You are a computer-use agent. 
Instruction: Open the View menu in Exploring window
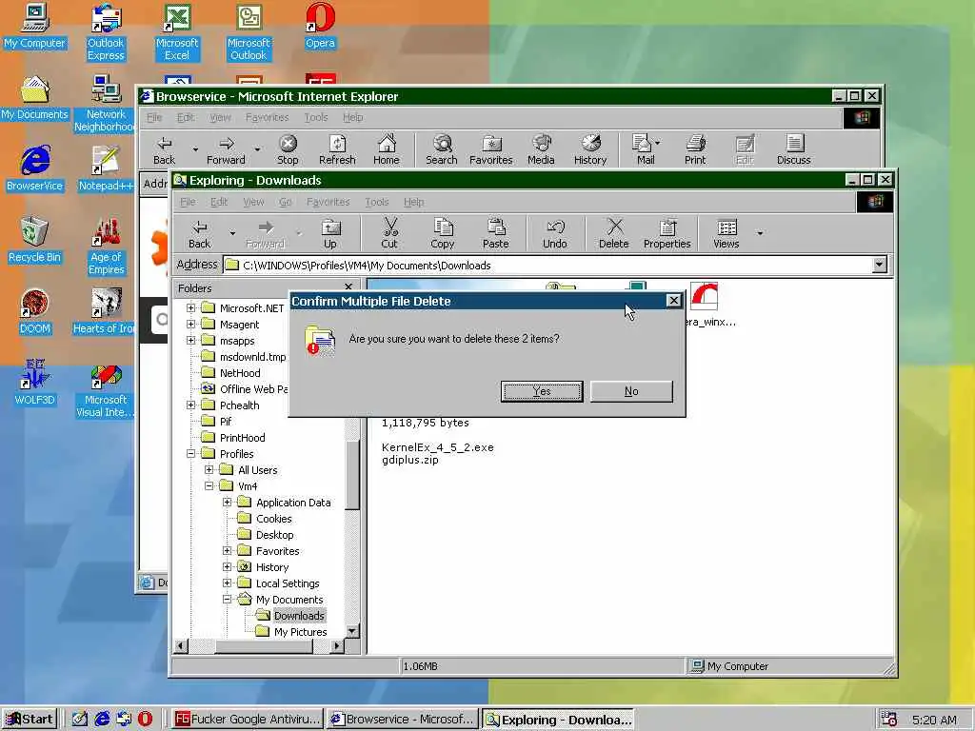pyautogui.click(x=253, y=202)
